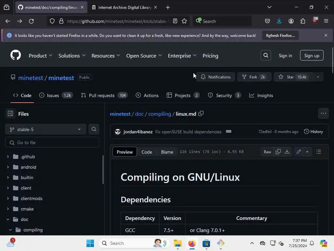Expand Resources navigation menu

(x=106, y=56)
